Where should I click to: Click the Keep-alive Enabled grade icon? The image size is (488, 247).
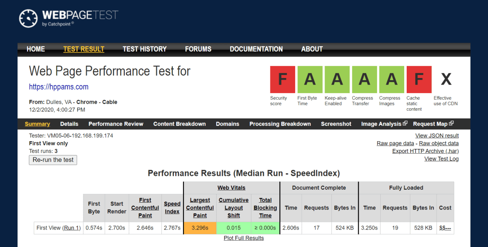click(337, 79)
